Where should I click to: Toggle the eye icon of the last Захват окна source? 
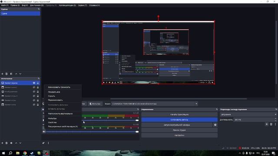point(34,104)
